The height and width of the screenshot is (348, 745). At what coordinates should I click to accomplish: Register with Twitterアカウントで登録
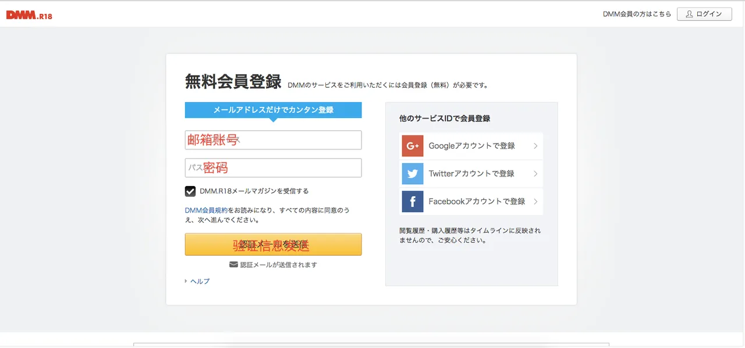(x=471, y=174)
